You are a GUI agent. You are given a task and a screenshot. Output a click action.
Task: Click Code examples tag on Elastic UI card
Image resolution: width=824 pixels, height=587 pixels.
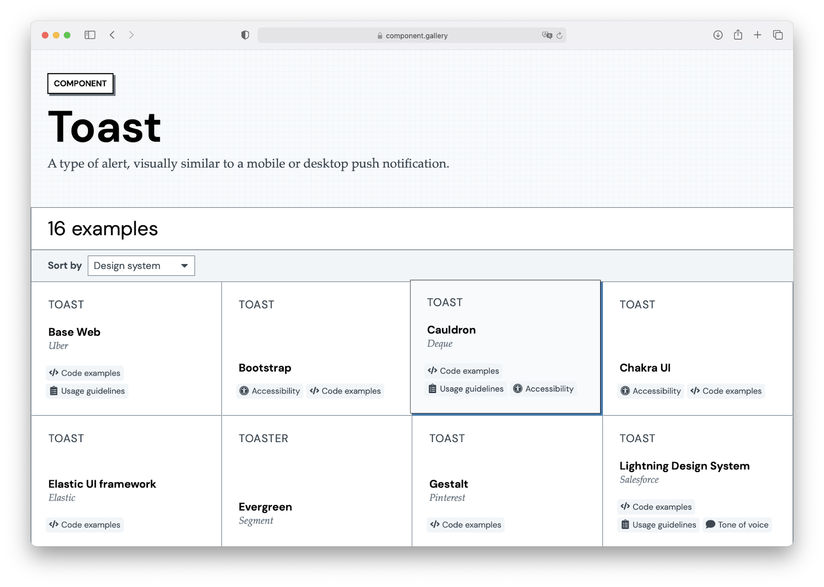[85, 525]
